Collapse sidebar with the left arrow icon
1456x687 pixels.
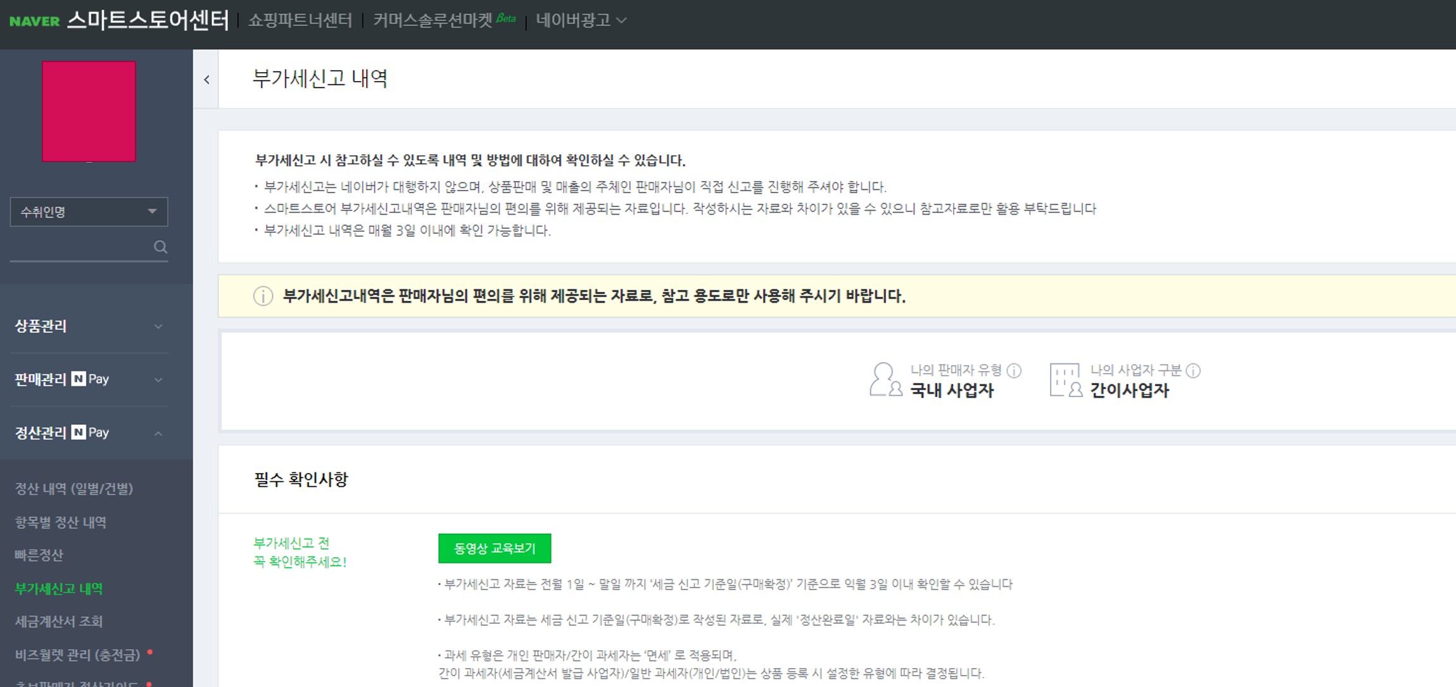point(206,80)
